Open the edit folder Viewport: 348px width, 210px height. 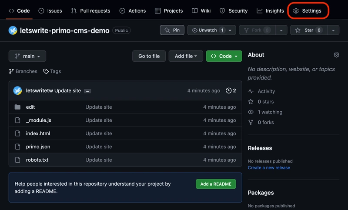coord(30,107)
